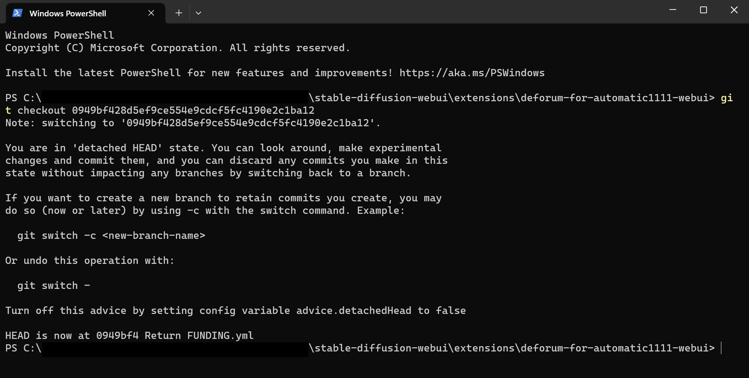This screenshot has width=749, height=378.
Task: Click the PSWindows installation link
Action: (471, 72)
